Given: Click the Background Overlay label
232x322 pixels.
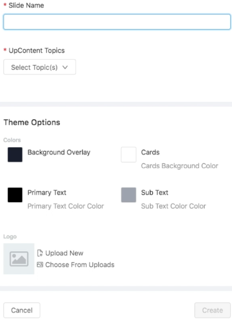Looking at the screenshot, I should 59,152.
